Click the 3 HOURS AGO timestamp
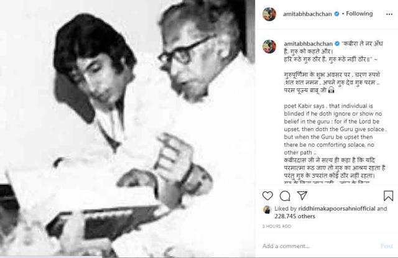398x258 pixels. click(277, 226)
